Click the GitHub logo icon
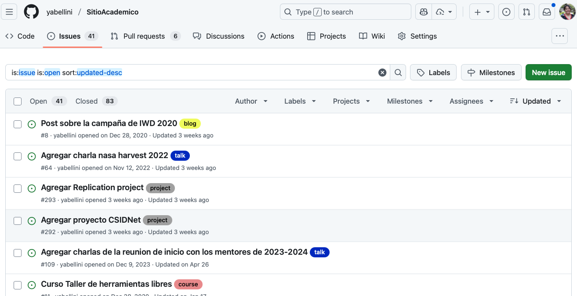This screenshot has height=296, width=577. (31, 12)
